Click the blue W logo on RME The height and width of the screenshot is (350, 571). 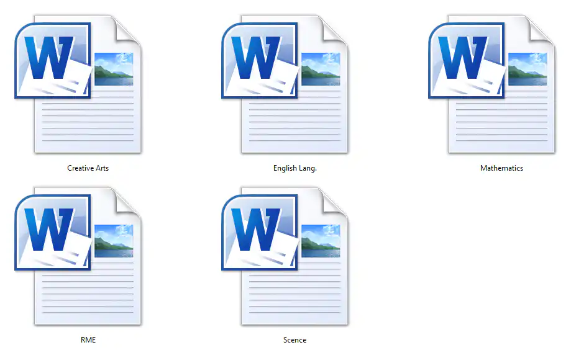coord(48,231)
